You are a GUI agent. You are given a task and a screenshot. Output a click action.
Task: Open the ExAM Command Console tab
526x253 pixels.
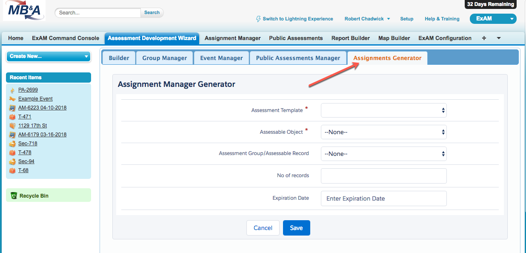[x=66, y=38]
